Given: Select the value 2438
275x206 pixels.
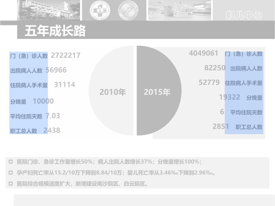Looking at the screenshot, I should [x=52, y=130].
